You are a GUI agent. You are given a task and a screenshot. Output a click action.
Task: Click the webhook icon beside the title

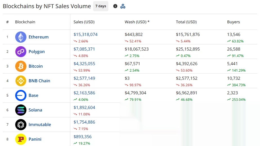point(123,6)
